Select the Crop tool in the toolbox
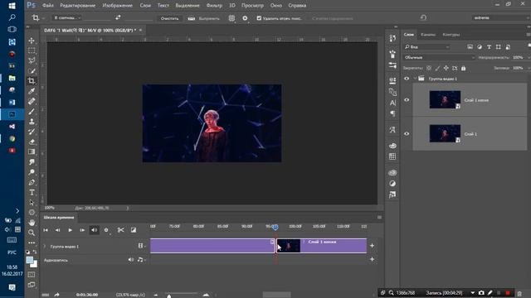The width and height of the screenshot is (531, 298). point(32,81)
